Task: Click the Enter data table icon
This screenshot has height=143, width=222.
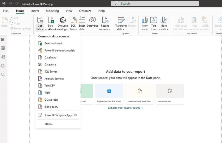Action: click(82, 20)
